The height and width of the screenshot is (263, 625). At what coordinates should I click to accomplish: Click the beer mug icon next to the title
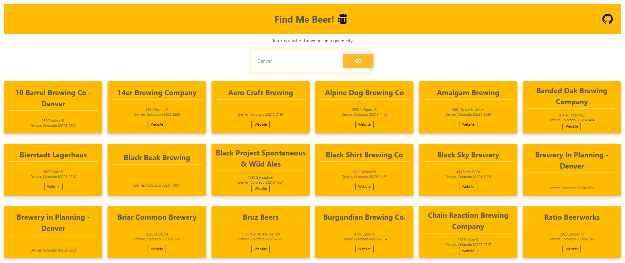342,19
